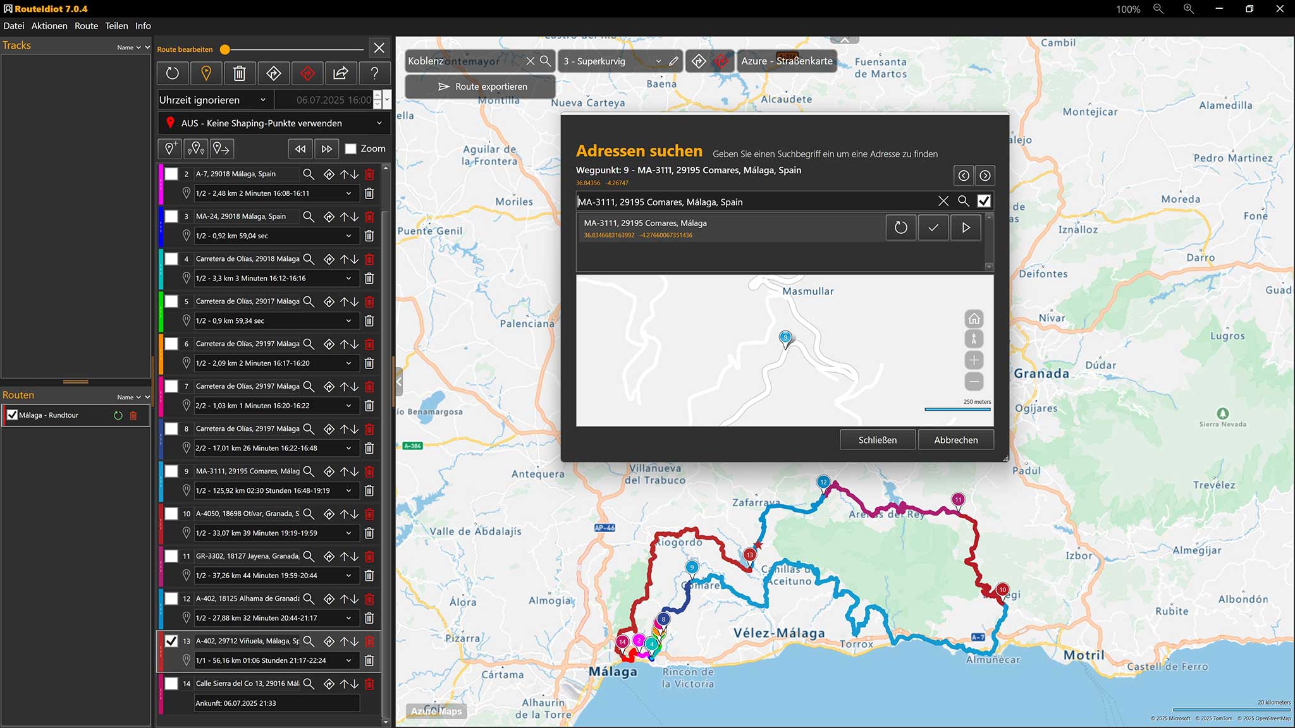Toggle the checkbox beside address search field
This screenshot has height=728, width=1295.
point(984,201)
